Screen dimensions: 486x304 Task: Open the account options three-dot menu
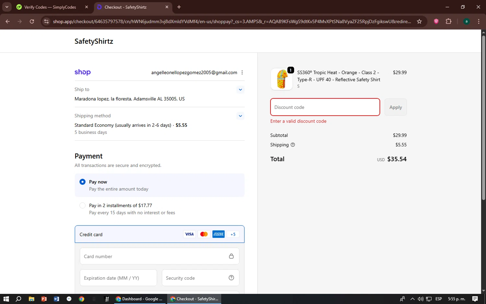[242, 73]
